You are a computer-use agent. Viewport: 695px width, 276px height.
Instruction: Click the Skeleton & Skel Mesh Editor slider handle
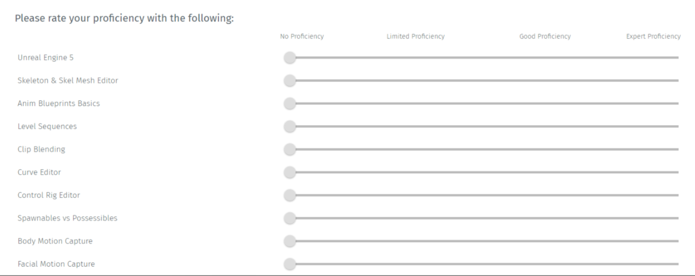click(x=290, y=81)
